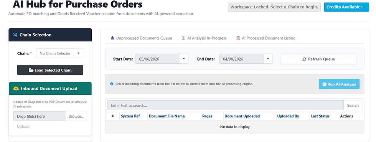
Task: Open the Chain dropdown arrow
Action: tap(78, 53)
